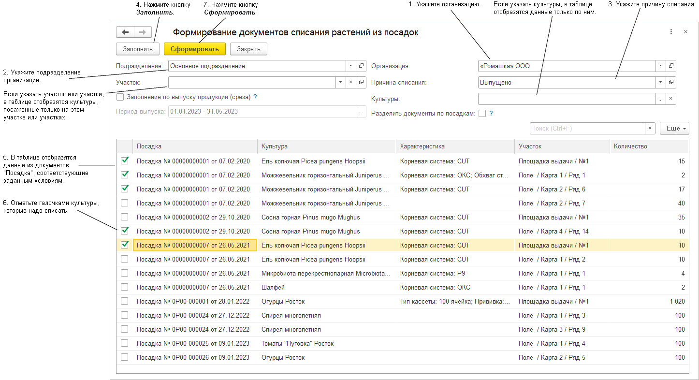This screenshot has height=380, width=699.
Task: Clear the search box with its X icon
Action: pos(650,129)
